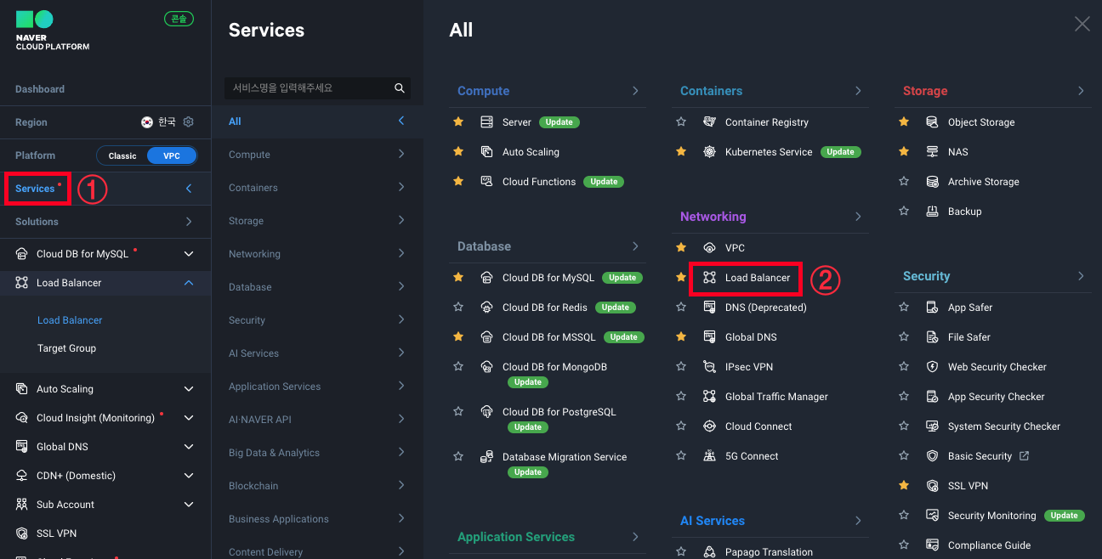Image resolution: width=1102 pixels, height=559 pixels.
Task: Switch platform to Classic
Action: pyautogui.click(x=122, y=155)
